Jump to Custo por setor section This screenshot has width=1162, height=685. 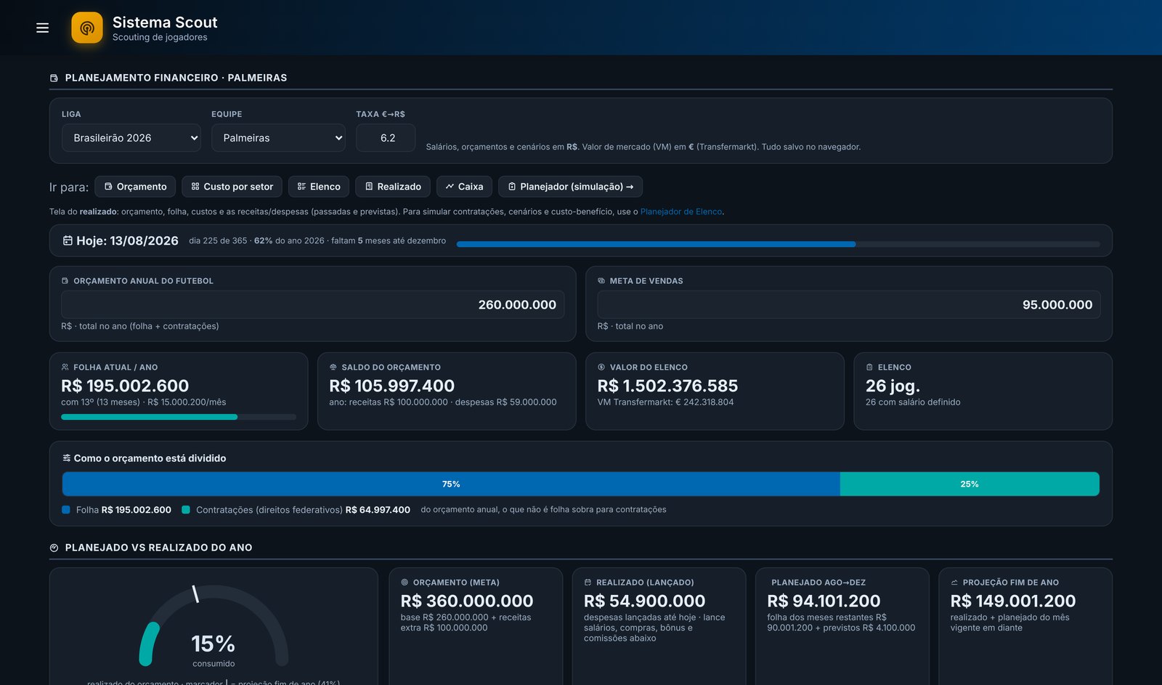232,187
